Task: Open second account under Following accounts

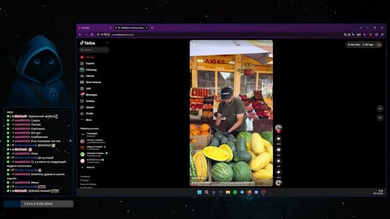Action: (x=93, y=141)
